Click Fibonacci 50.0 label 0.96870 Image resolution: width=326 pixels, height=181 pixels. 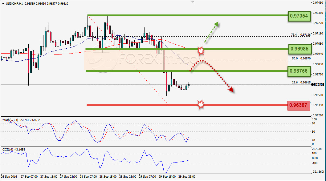click(x=301, y=58)
